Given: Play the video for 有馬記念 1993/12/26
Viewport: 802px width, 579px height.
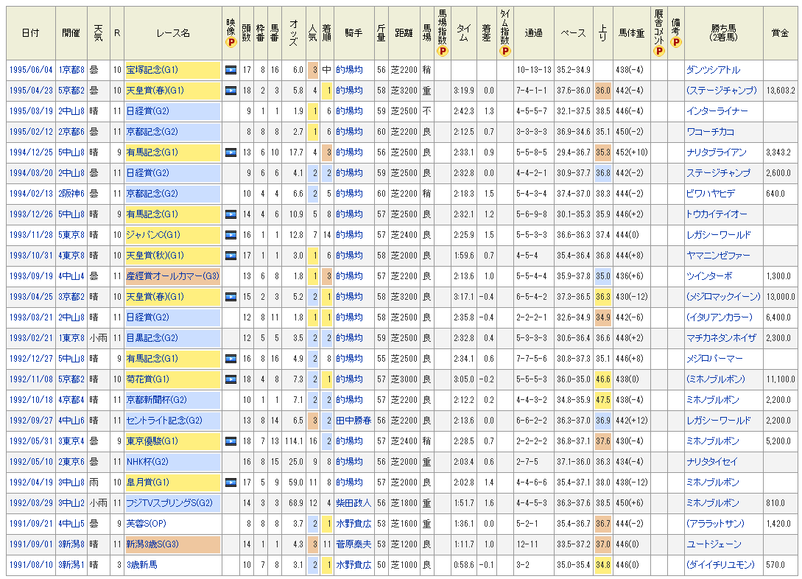Looking at the screenshot, I should click(x=231, y=214).
